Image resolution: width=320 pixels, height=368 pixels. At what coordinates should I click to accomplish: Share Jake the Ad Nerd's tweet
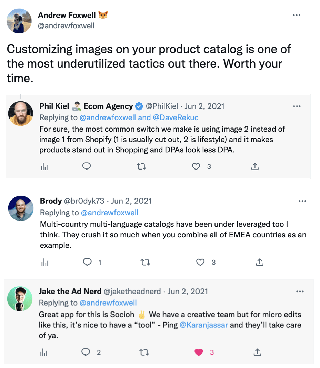click(x=257, y=352)
